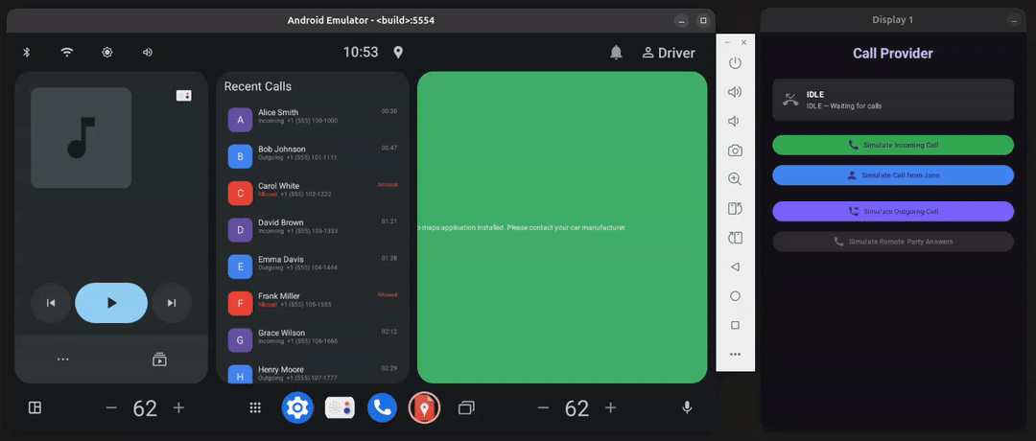Decrease passenger-side (right) temperature with minus

543,408
